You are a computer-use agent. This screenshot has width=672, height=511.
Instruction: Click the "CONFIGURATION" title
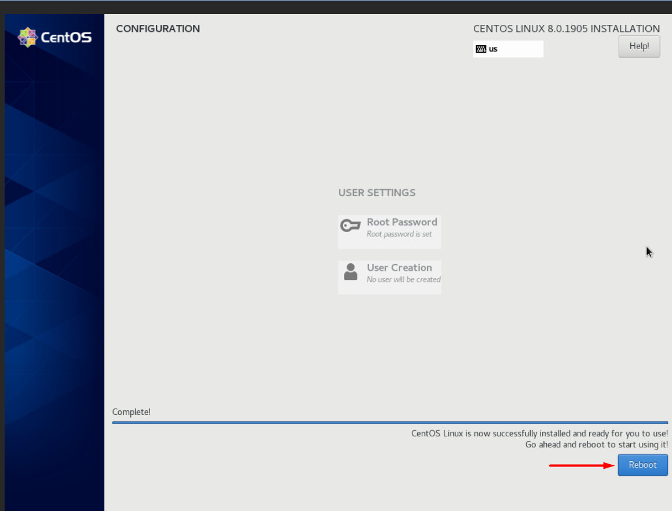158,29
